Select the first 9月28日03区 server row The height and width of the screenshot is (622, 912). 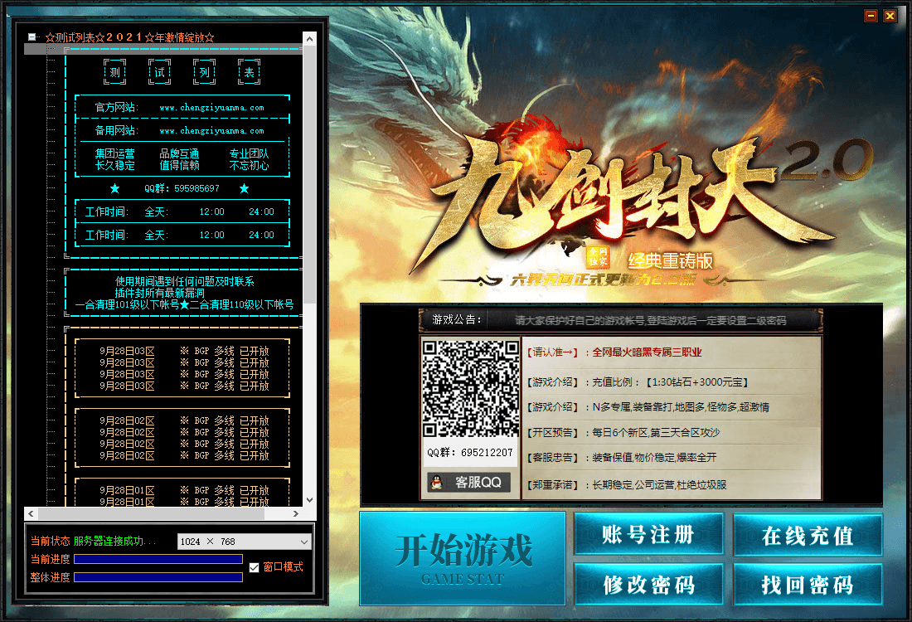[x=182, y=351]
